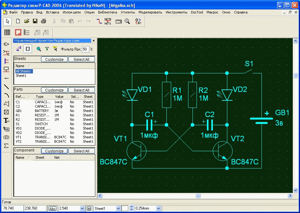The image size is (300, 213).
Task: Open the grid size 2.540 dropdown
Action: click(82, 208)
